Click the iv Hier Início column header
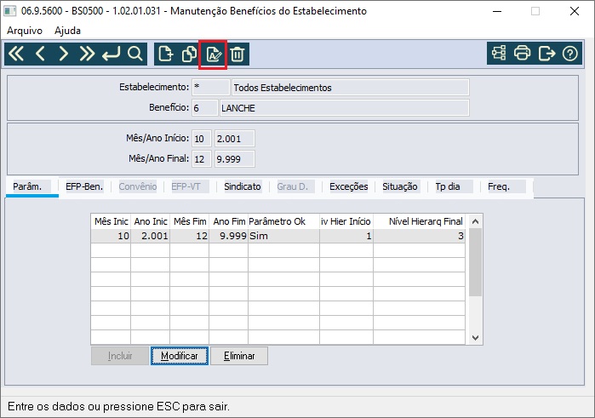The height and width of the screenshot is (418, 595). click(346, 221)
